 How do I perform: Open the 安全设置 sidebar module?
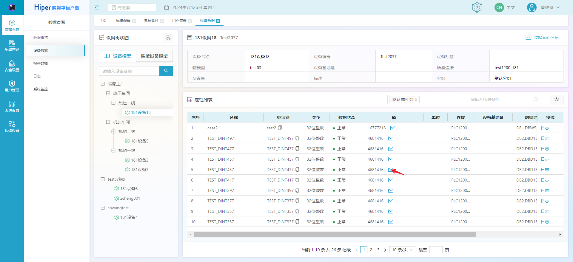[12, 66]
